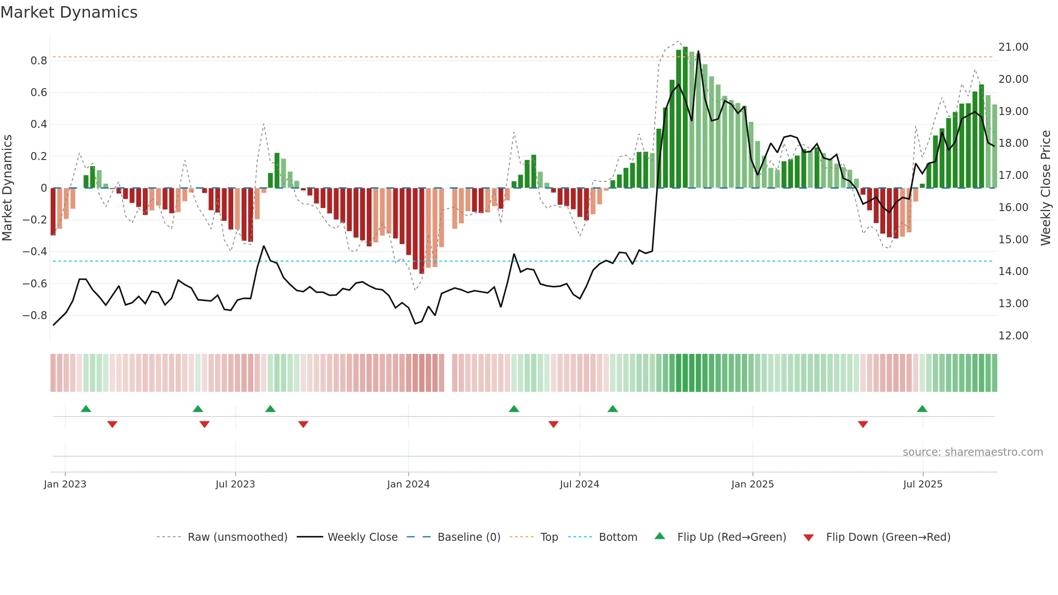Click the 'Baseline (0)' legend label
This screenshot has height=595, width=1058.
(x=469, y=537)
